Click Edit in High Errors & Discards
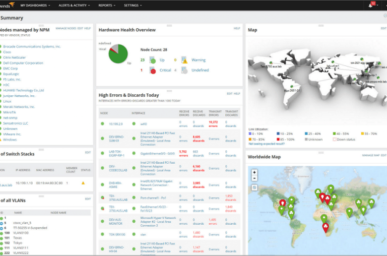This screenshot has height=256, width=387. (x=230, y=94)
